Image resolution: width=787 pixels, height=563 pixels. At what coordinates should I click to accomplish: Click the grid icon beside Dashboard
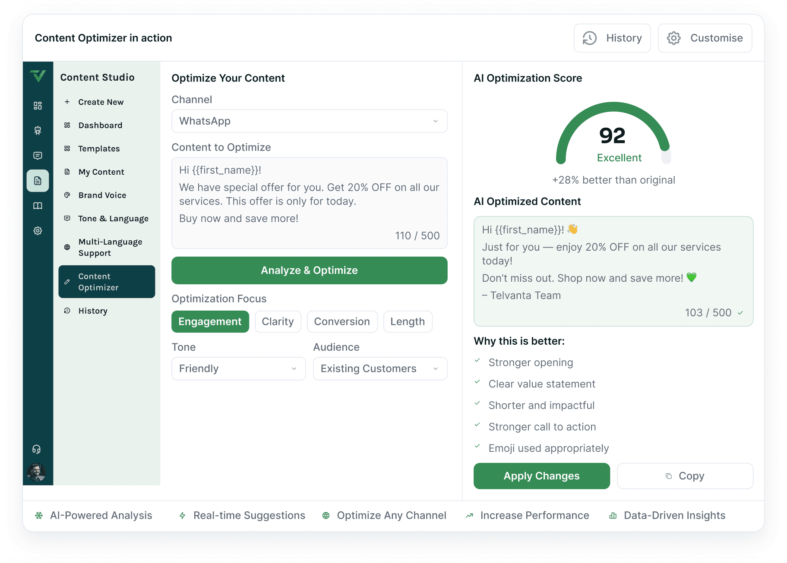coord(67,125)
